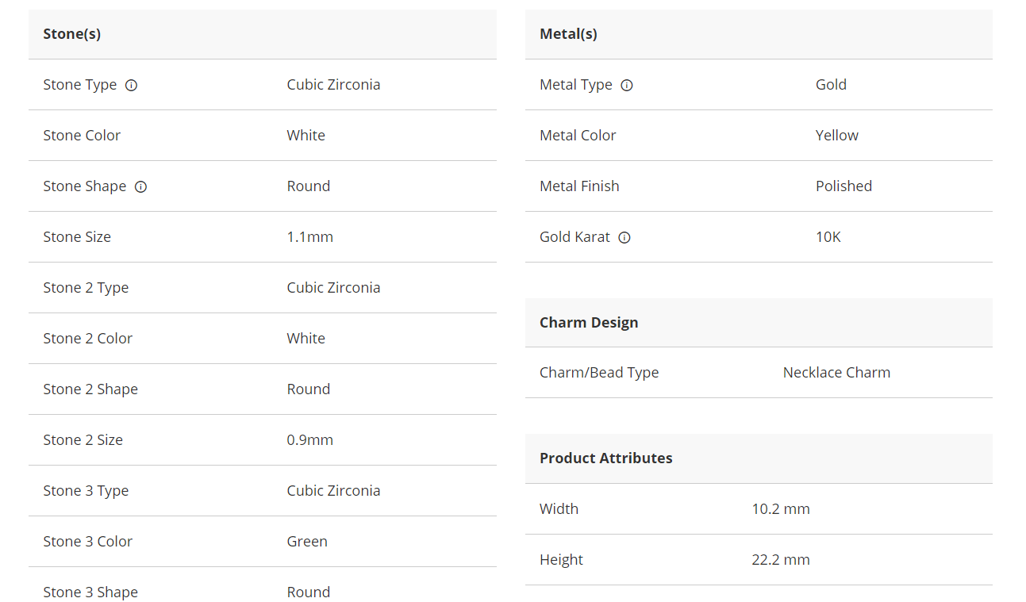The width and height of the screenshot is (1026, 602).
Task: Select the Metal(s) section header
Action: [x=568, y=34]
